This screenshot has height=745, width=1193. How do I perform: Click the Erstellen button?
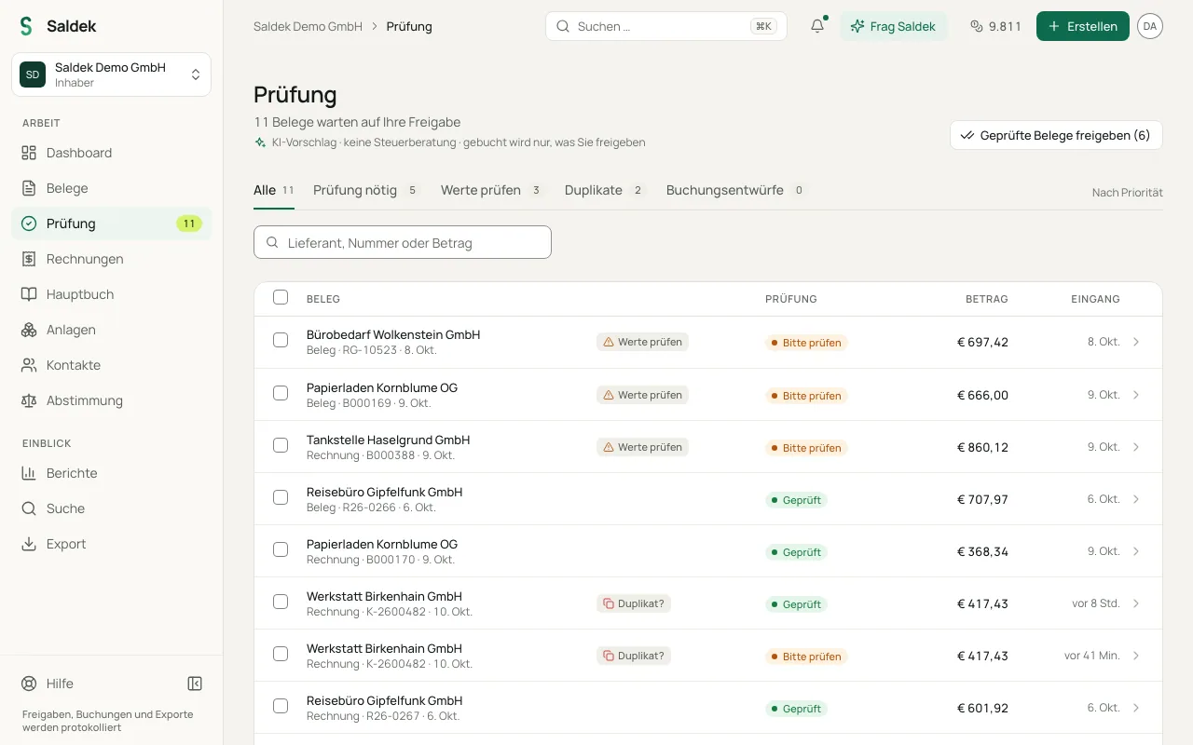(1083, 26)
